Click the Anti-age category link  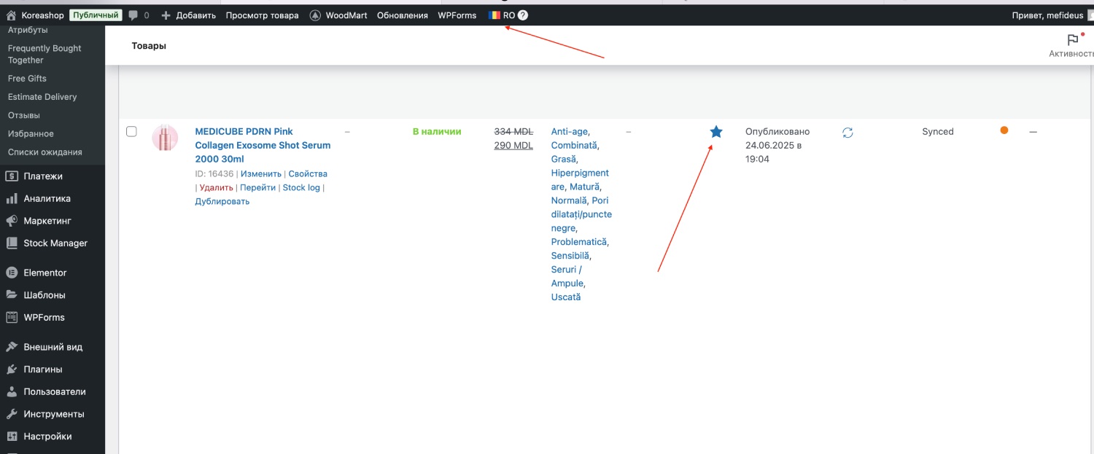tap(570, 131)
